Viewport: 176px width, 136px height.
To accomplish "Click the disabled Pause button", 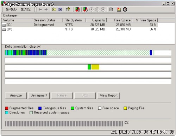I will coord(62,96).
